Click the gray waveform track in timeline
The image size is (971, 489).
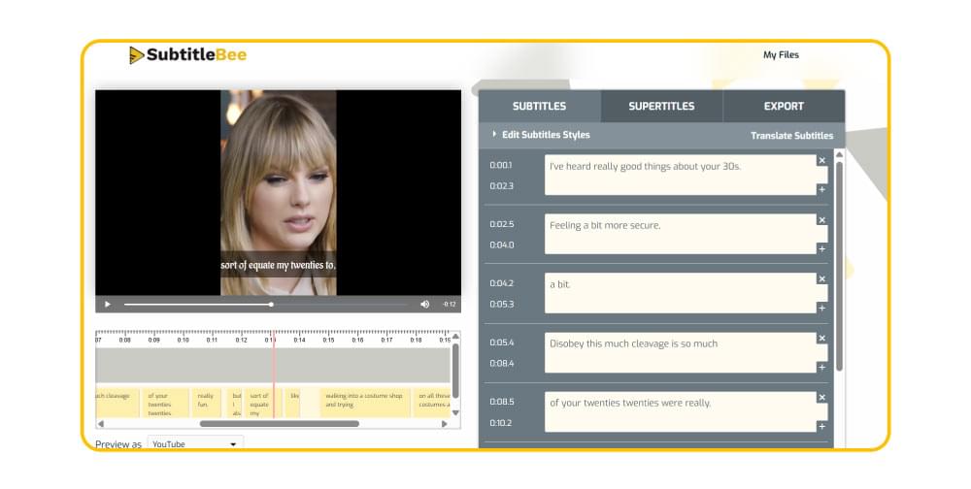point(273,365)
